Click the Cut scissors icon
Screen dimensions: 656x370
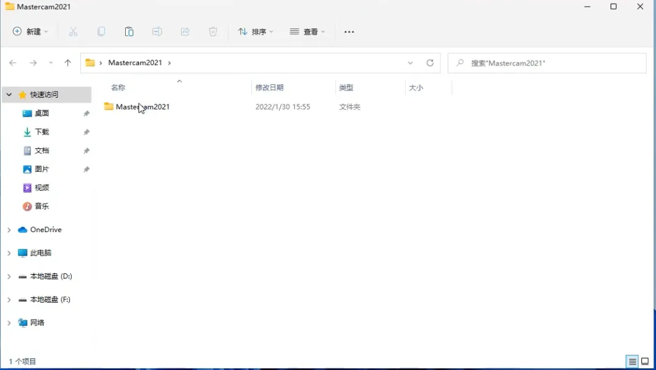click(x=73, y=32)
